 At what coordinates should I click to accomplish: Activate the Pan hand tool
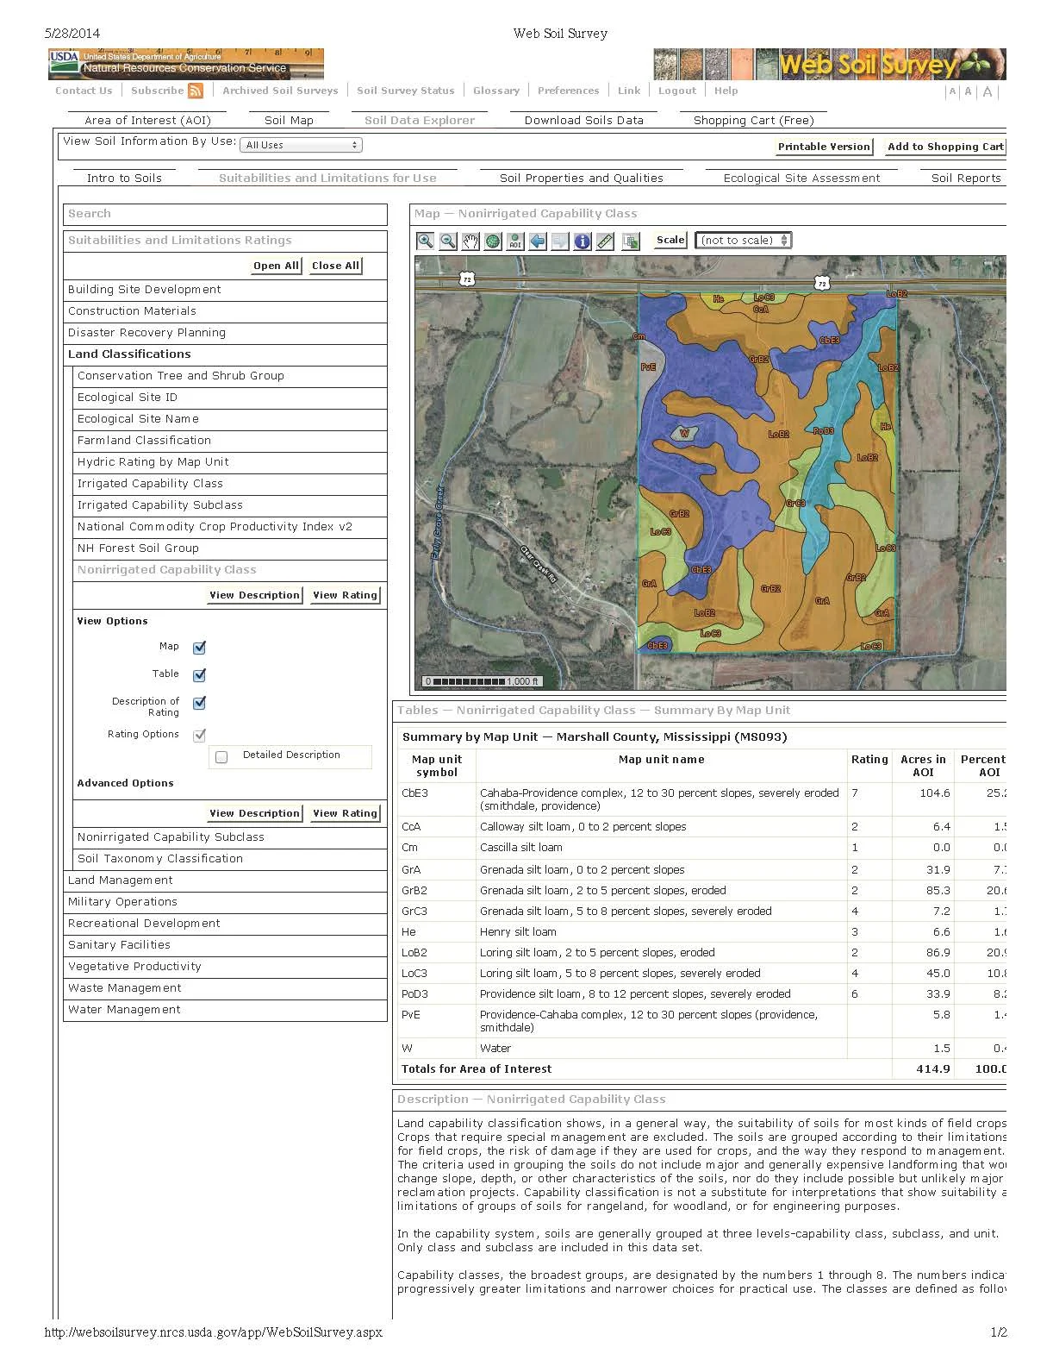coord(470,241)
